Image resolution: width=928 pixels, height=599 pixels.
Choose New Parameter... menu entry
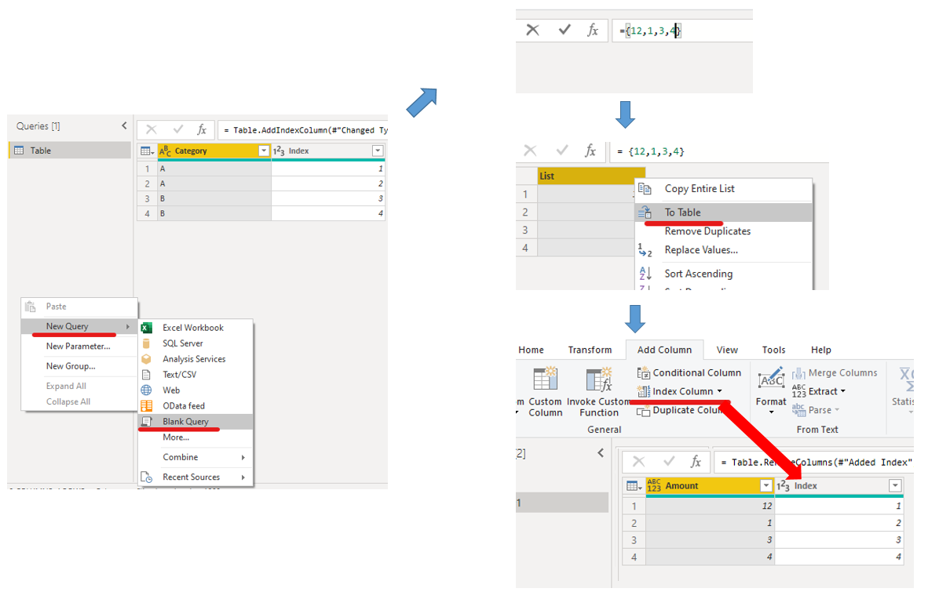pyautogui.click(x=79, y=347)
